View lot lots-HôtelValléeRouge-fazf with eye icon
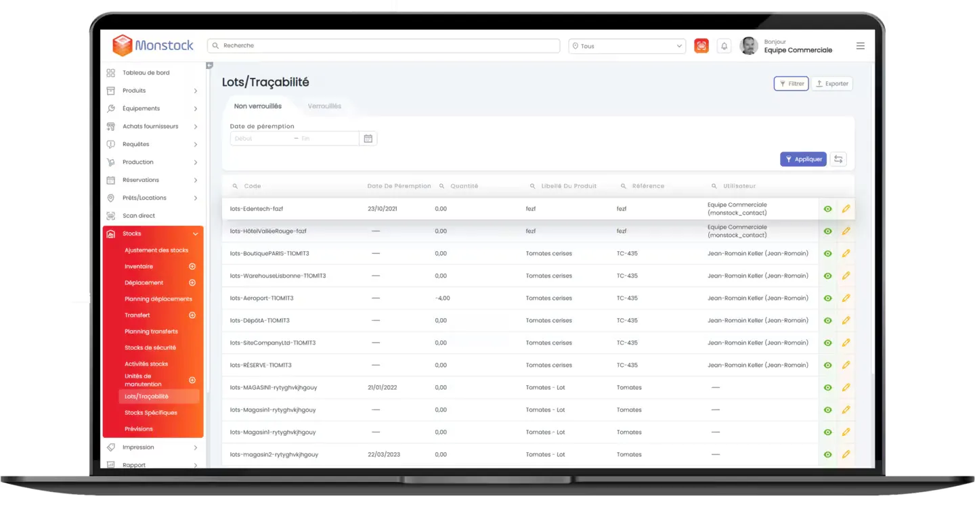The height and width of the screenshot is (513, 975). pos(827,231)
